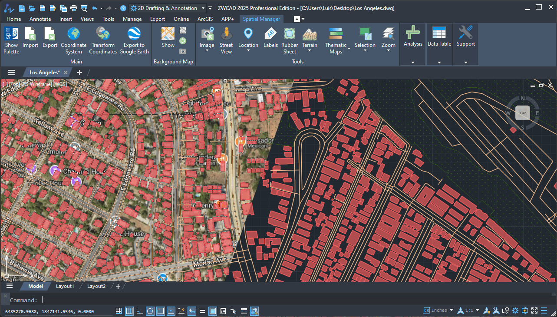Image resolution: width=557 pixels, height=317 pixels.
Task: Click in the Command input line
Action: tap(278, 300)
